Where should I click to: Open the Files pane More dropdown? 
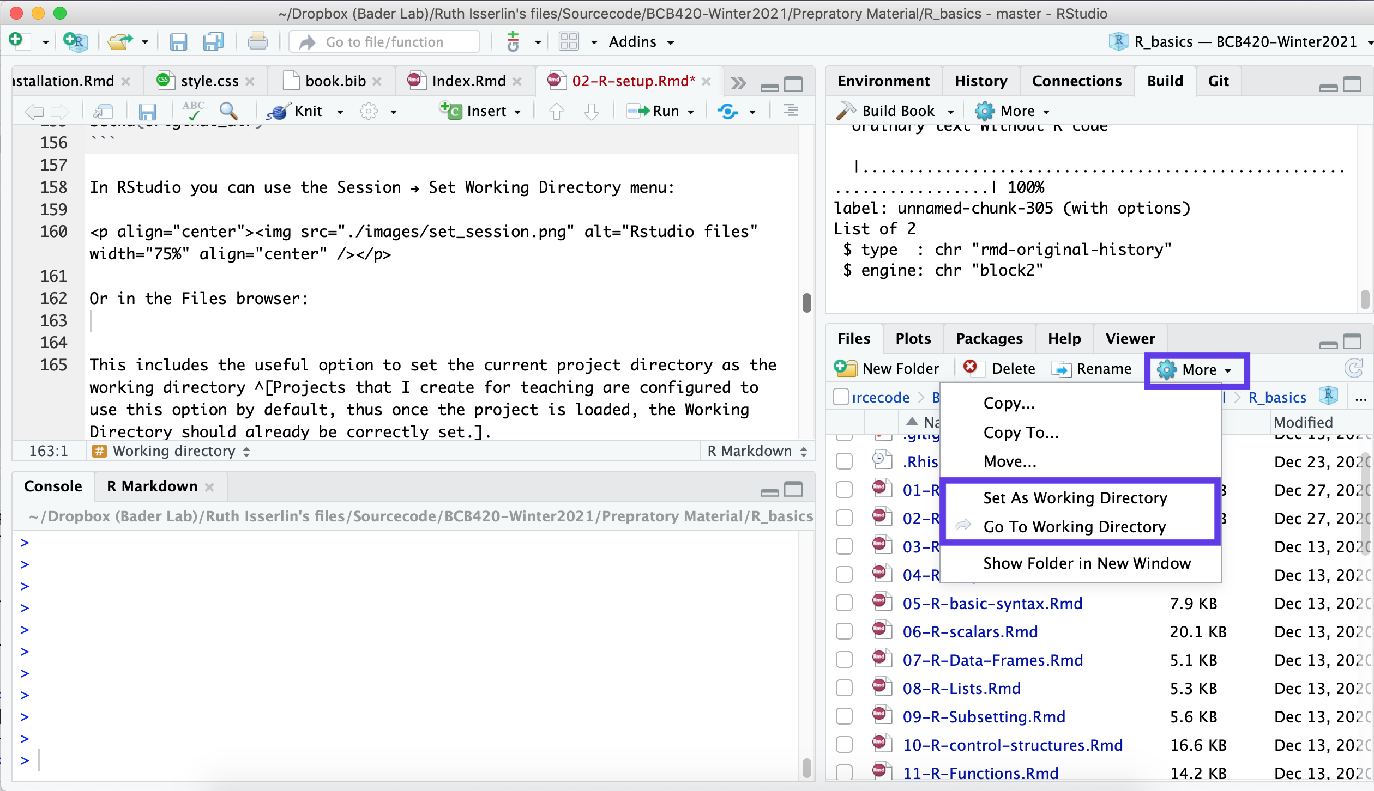[x=1194, y=369]
